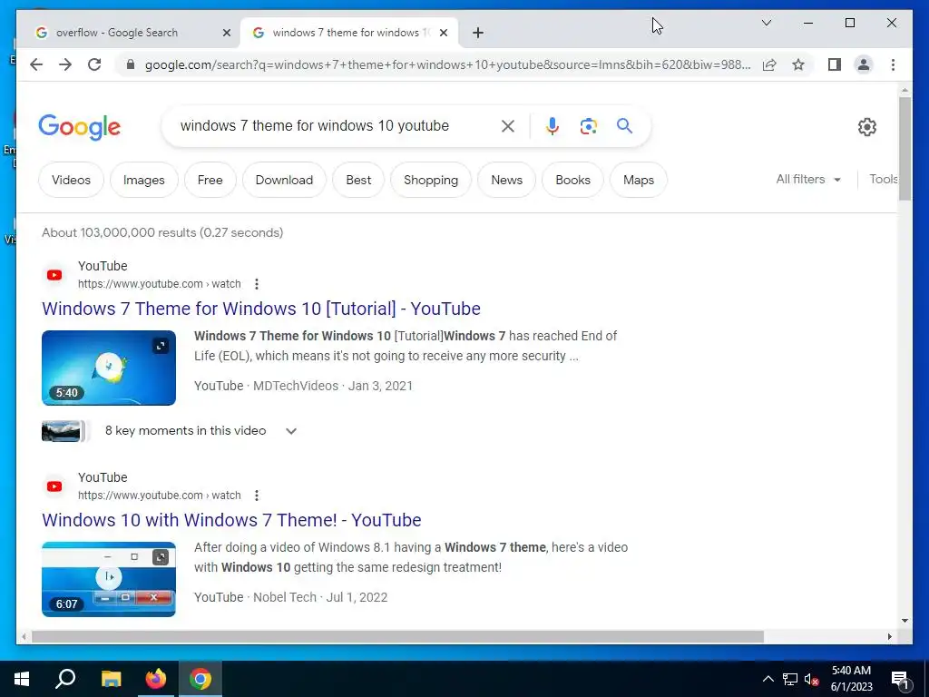Click the Chrome taskbar icon
The image size is (929, 697).
200,679
